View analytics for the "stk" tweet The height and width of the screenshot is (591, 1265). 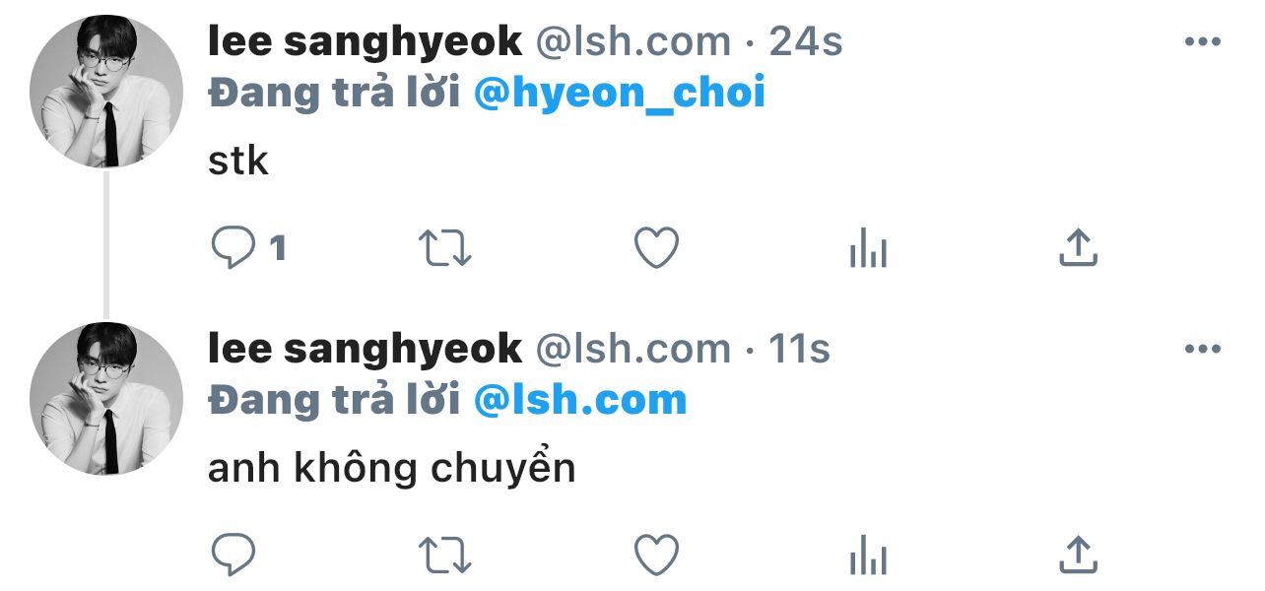tap(868, 248)
